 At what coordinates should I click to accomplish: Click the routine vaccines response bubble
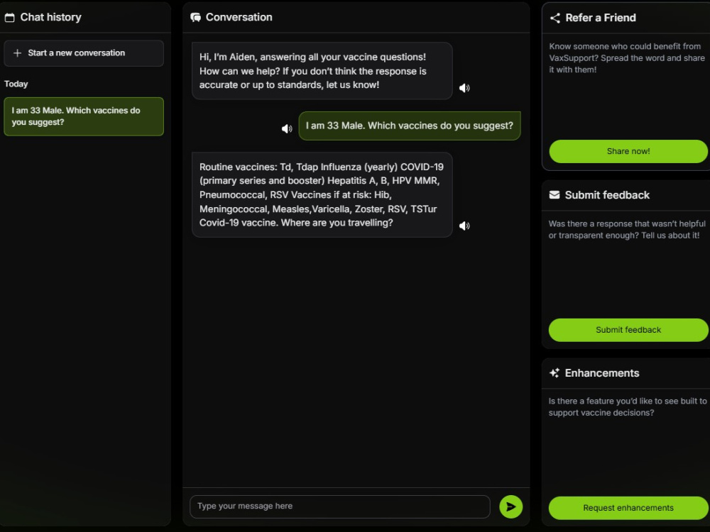point(322,195)
